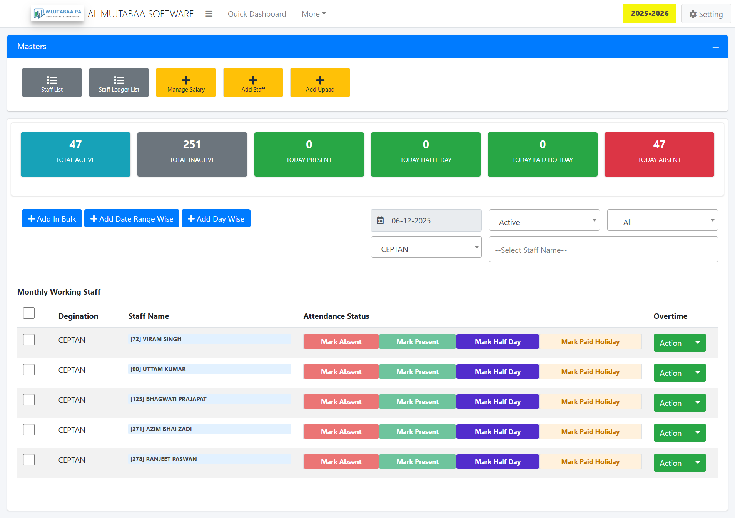
Task: Expand the CEPTAN designation dropdown
Action: tap(426, 247)
